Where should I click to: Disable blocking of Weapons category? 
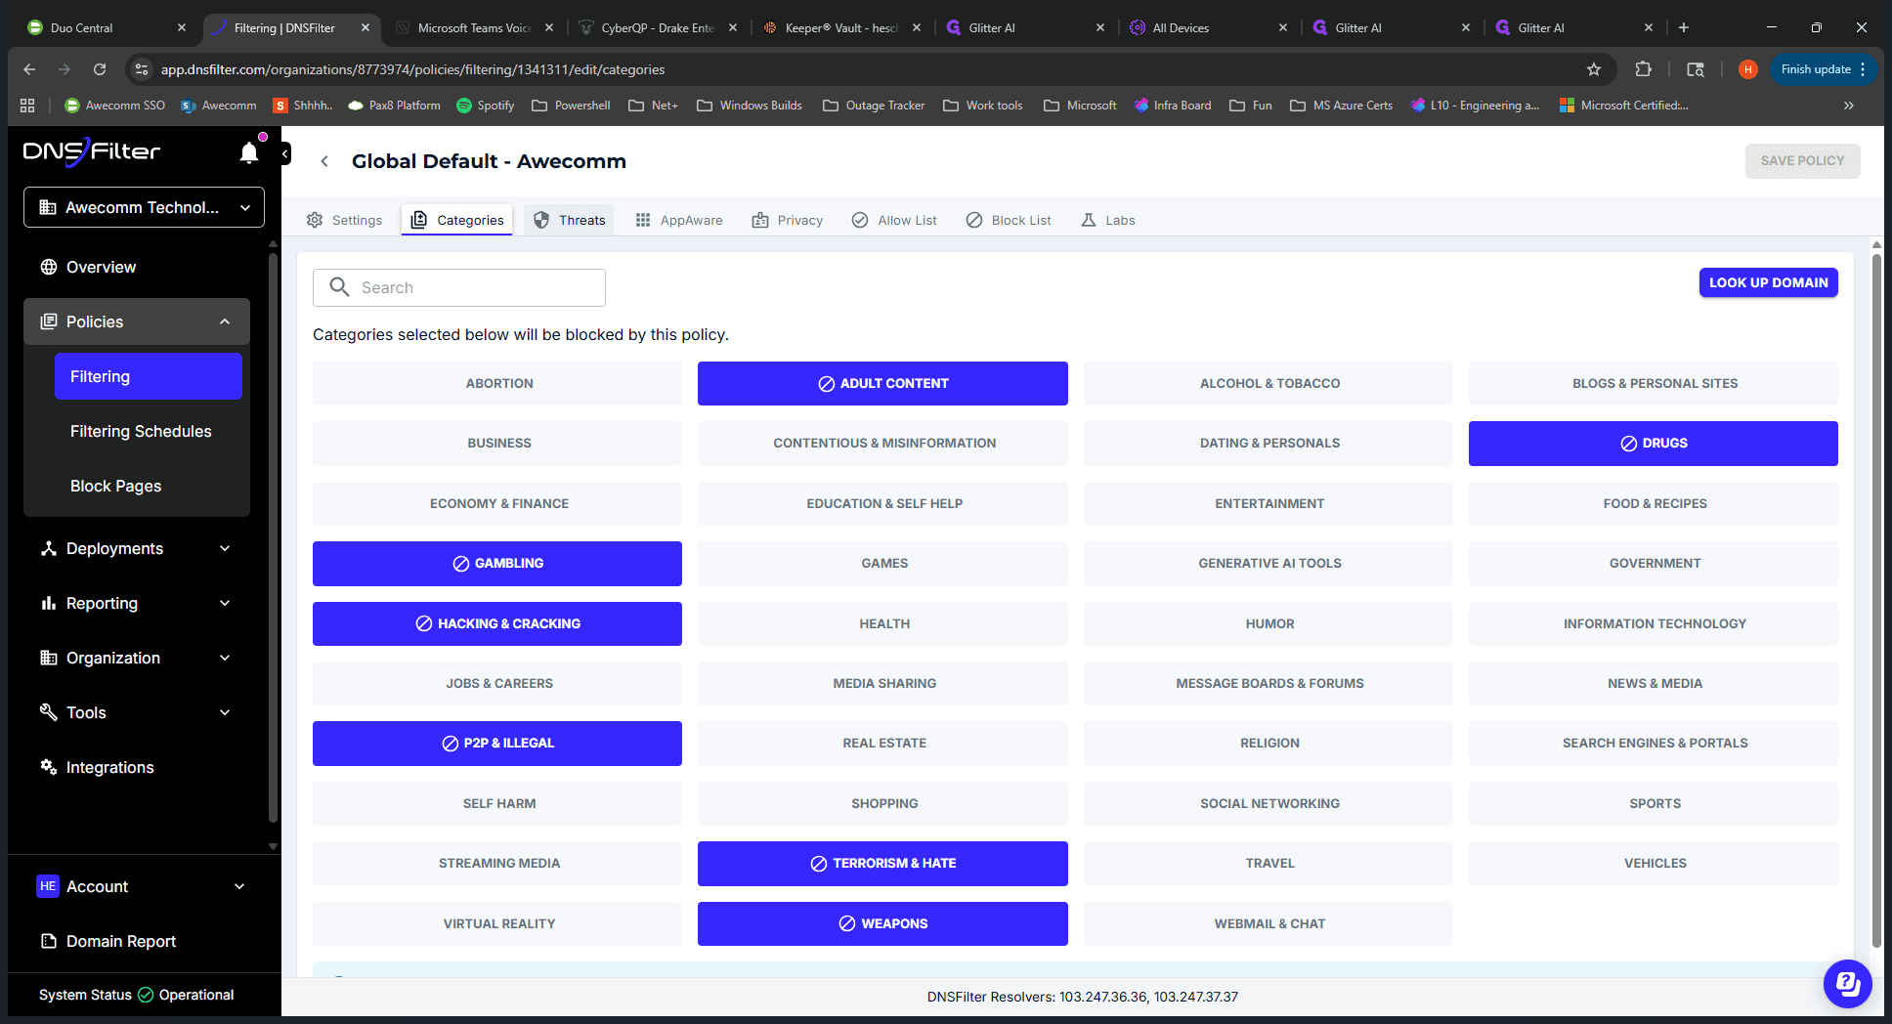point(882,923)
